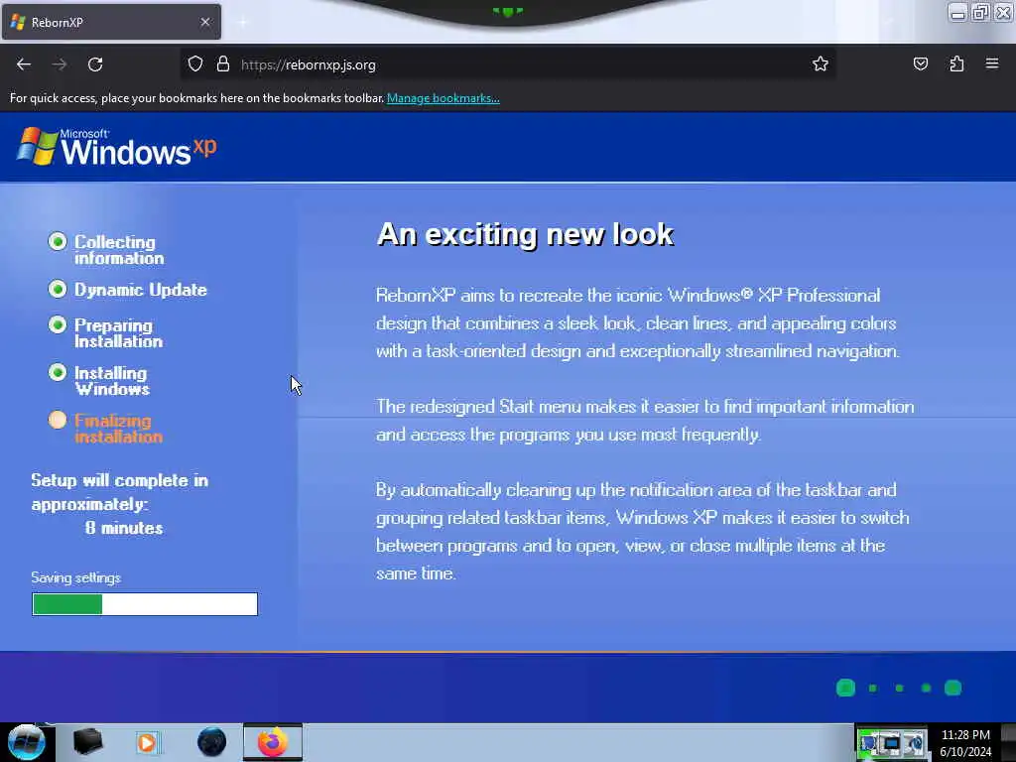Open the tracking protection shield icon
The height and width of the screenshot is (762, 1016).
pos(195,64)
